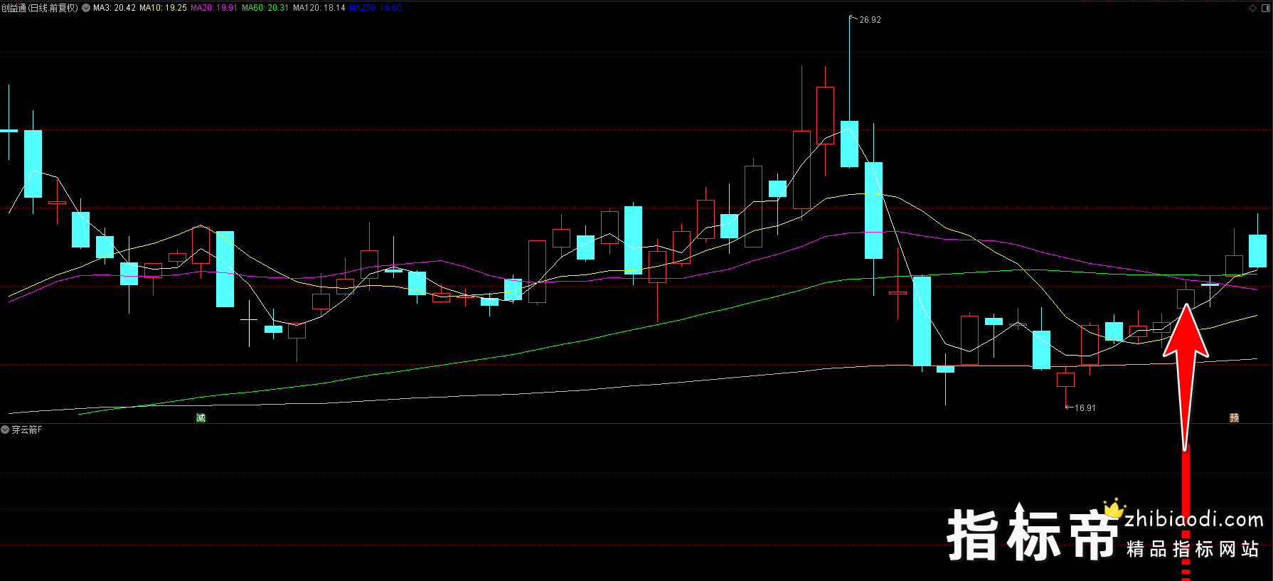Click the MA3: 20.42 label

click(x=114, y=8)
